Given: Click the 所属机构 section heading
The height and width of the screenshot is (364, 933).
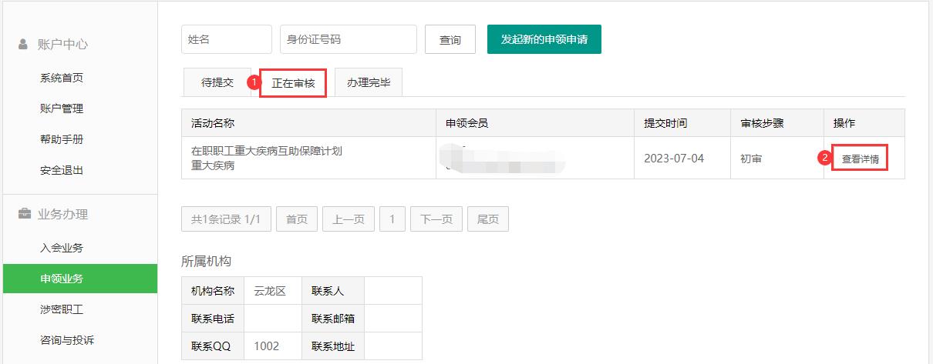Looking at the screenshot, I should pyautogui.click(x=206, y=262).
